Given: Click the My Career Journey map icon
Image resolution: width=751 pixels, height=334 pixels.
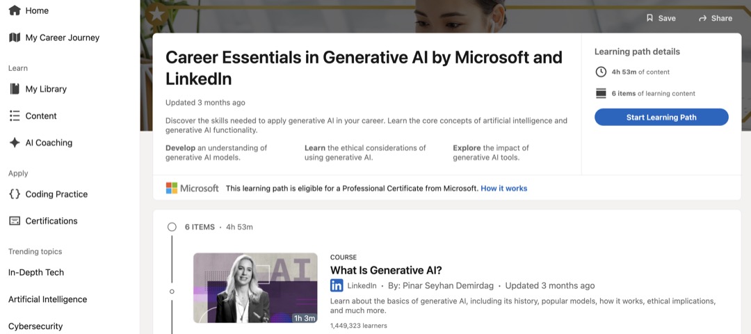Looking at the screenshot, I should tap(15, 38).
